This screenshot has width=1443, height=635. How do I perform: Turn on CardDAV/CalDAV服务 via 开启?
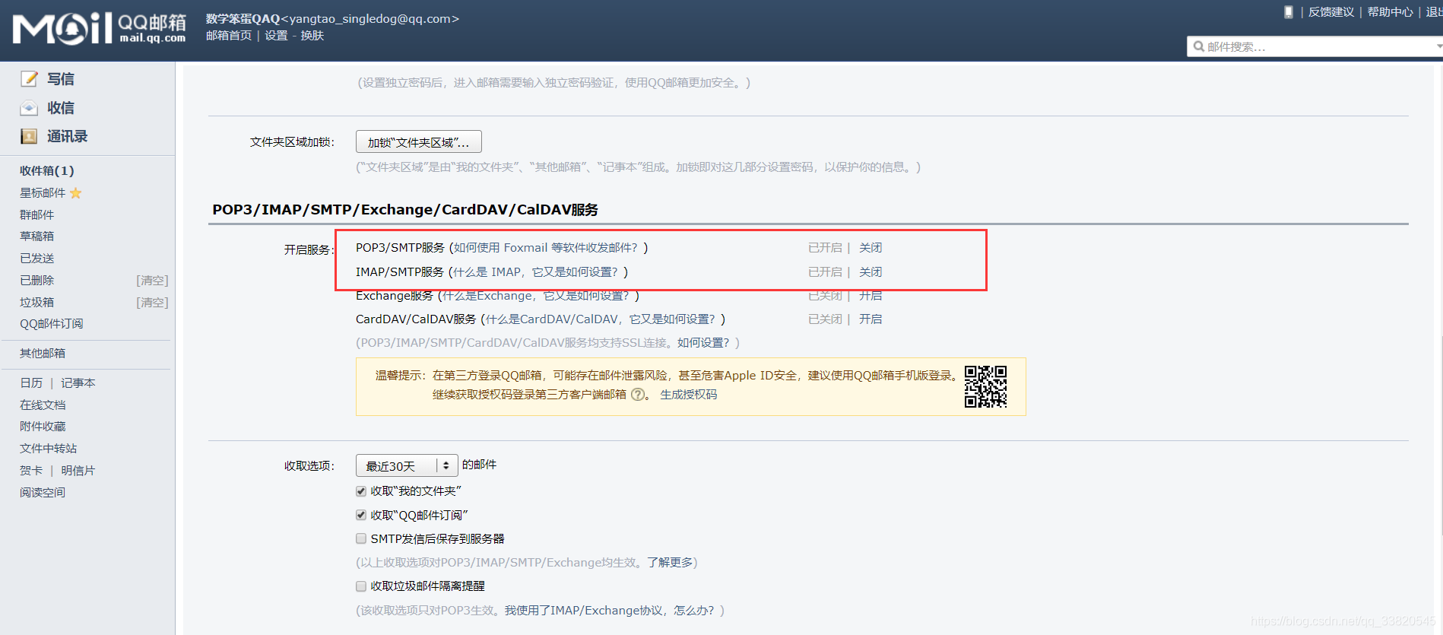871,319
